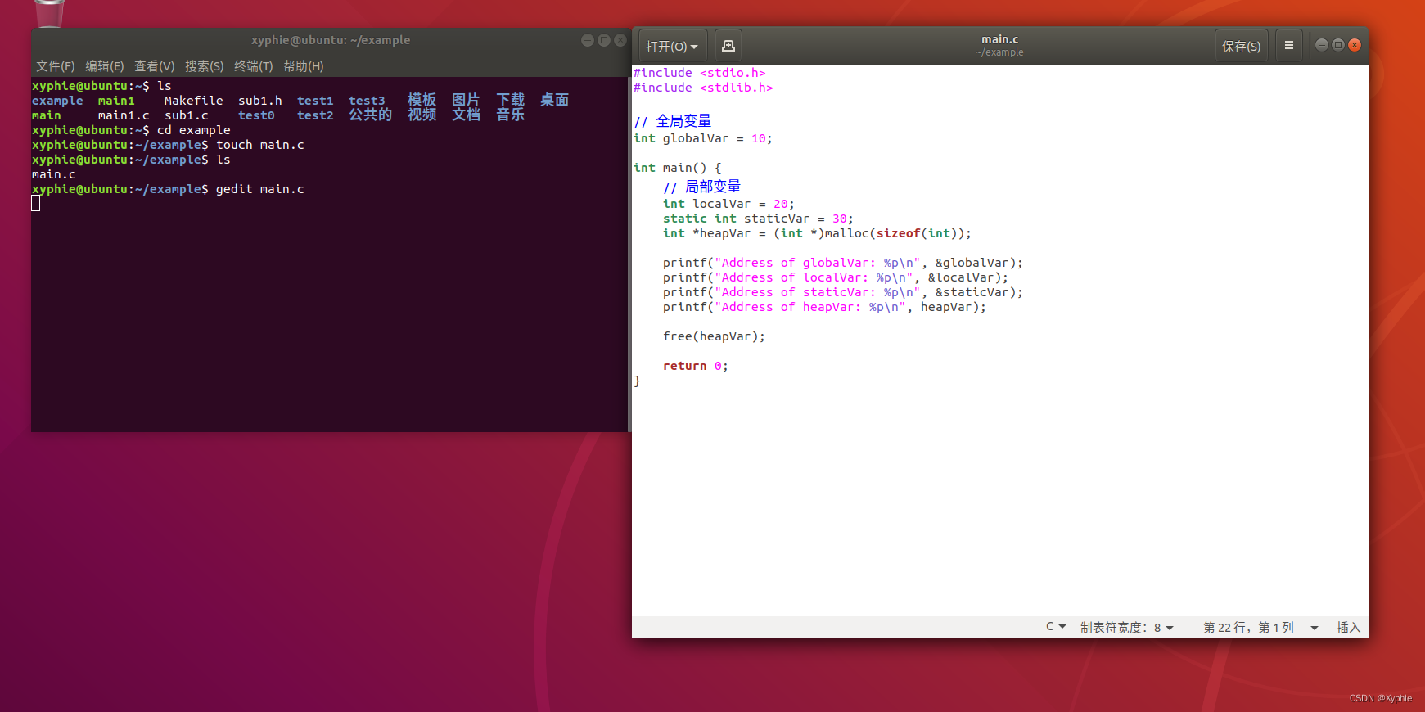Click the terminal cursor prompt line
This screenshot has width=1425, height=712.
click(x=36, y=204)
